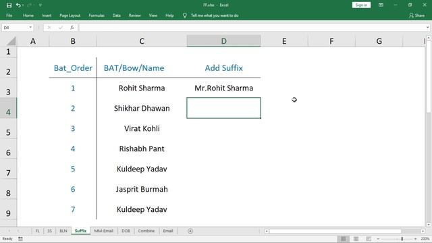Click the Sign in button
This screenshot has width=432, height=243.
[x=361, y=5]
